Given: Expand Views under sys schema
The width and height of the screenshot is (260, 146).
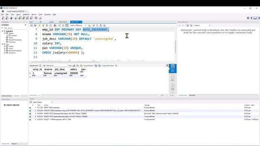Looking at the screenshot, I should (x=5, y=49).
